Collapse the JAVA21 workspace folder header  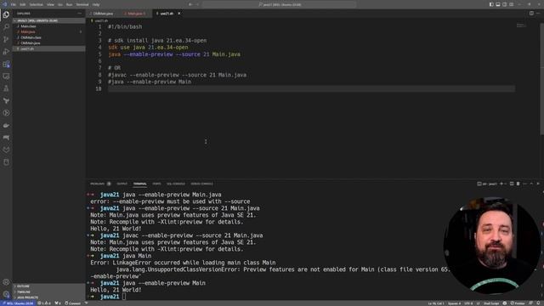click(x=49, y=20)
